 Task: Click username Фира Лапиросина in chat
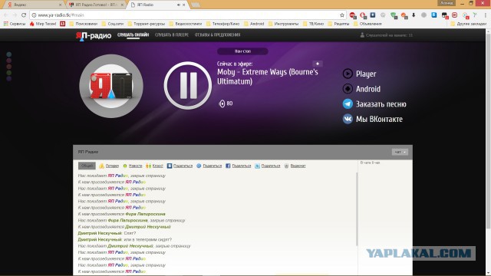[145, 214]
